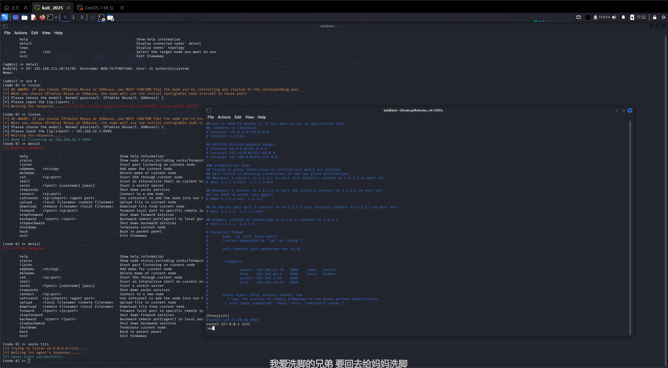The height and width of the screenshot is (368, 668).
Task: Click the "# localnet 10.0.0.0/255.0.0.0" line
Action: point(237,149)
